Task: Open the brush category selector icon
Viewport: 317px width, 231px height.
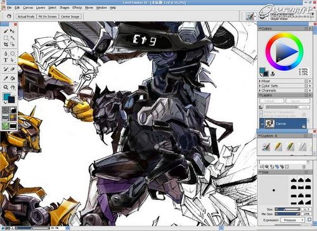Action: 250,16
